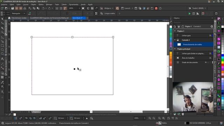The height and width of the screenshot is (126, 224).
Task: Select the Rectangle tool
Action: click(x=2, y=45)
